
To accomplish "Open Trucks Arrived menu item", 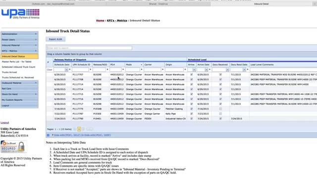I will (9, 72).
